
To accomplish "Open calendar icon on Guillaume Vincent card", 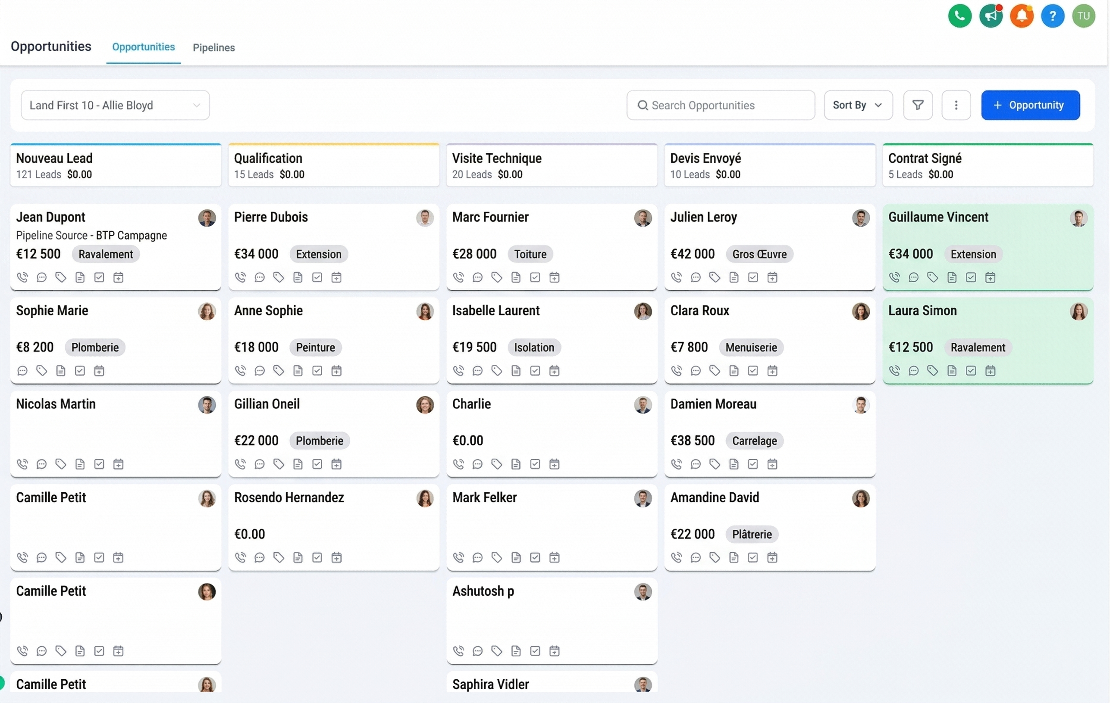I will click(x=990, y=277).
